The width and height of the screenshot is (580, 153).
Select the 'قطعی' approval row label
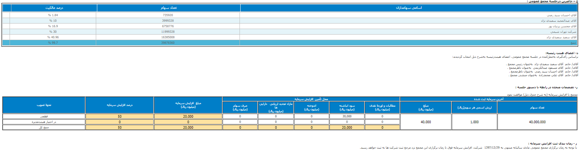click(44, 116)
